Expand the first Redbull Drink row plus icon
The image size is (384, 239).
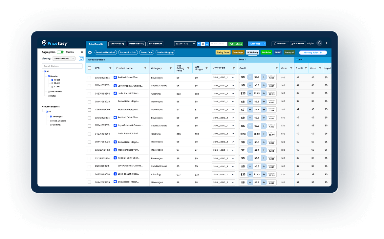tap(115, 77)
